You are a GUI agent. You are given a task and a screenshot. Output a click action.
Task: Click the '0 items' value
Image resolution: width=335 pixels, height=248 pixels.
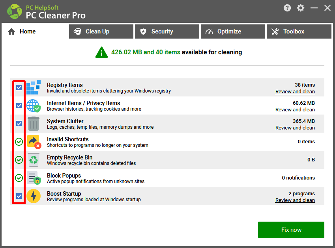click(x=306, y=141)
